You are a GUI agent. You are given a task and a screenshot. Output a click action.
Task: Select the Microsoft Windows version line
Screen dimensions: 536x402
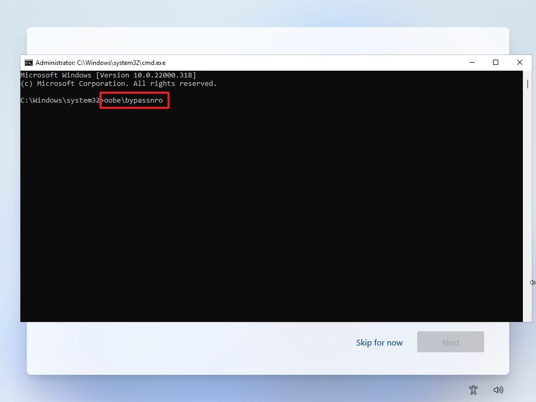point(108,75)
